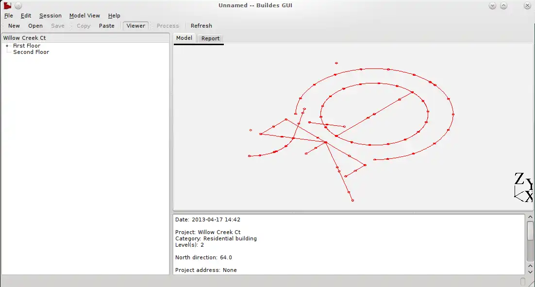
Task: Click the North direction: 64.0 line
Action: coord(204,258)
